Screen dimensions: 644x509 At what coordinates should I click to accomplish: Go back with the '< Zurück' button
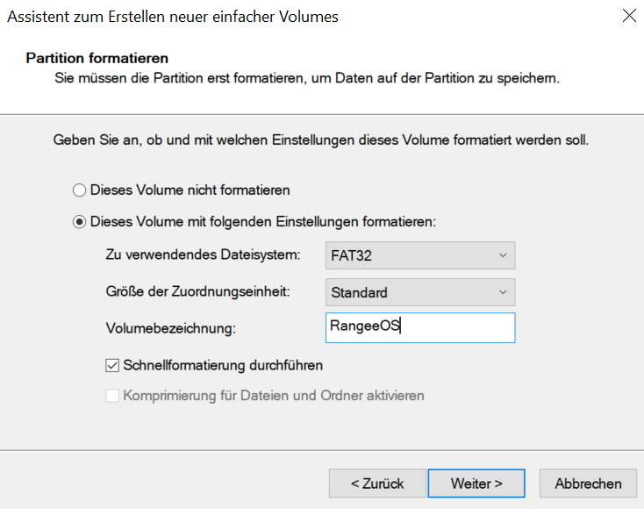point(376,484)
